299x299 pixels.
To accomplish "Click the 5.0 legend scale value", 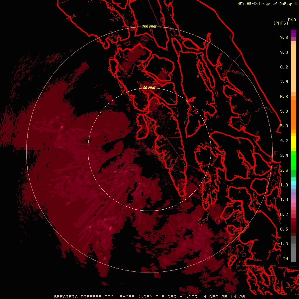I will 284,126.
